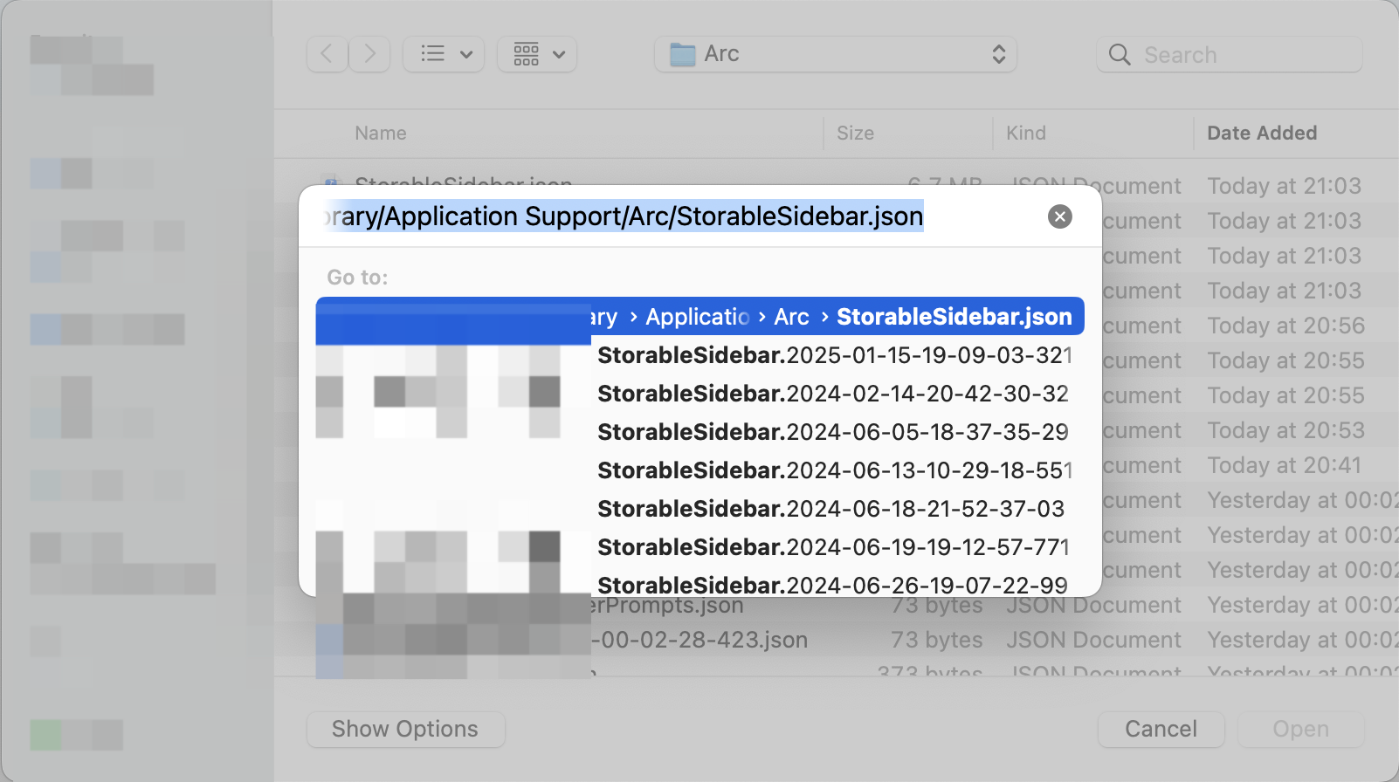This screenshot has width=1399, height=782.
Task: Click the Today at 20:41 date cell
Action: point(1284,465)
